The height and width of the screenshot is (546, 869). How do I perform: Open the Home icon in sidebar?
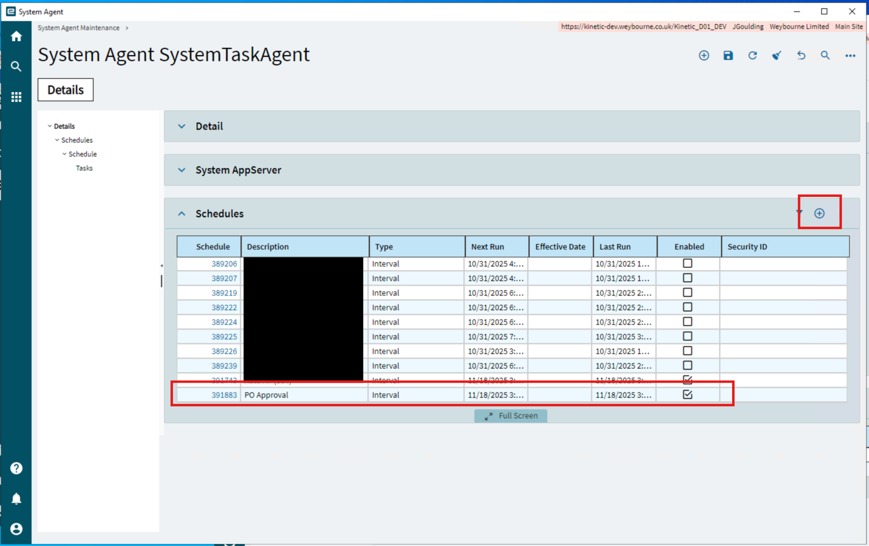point(16,36)
